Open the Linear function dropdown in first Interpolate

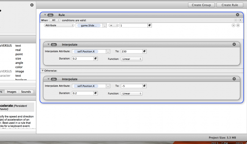click(x=132, y=59)
